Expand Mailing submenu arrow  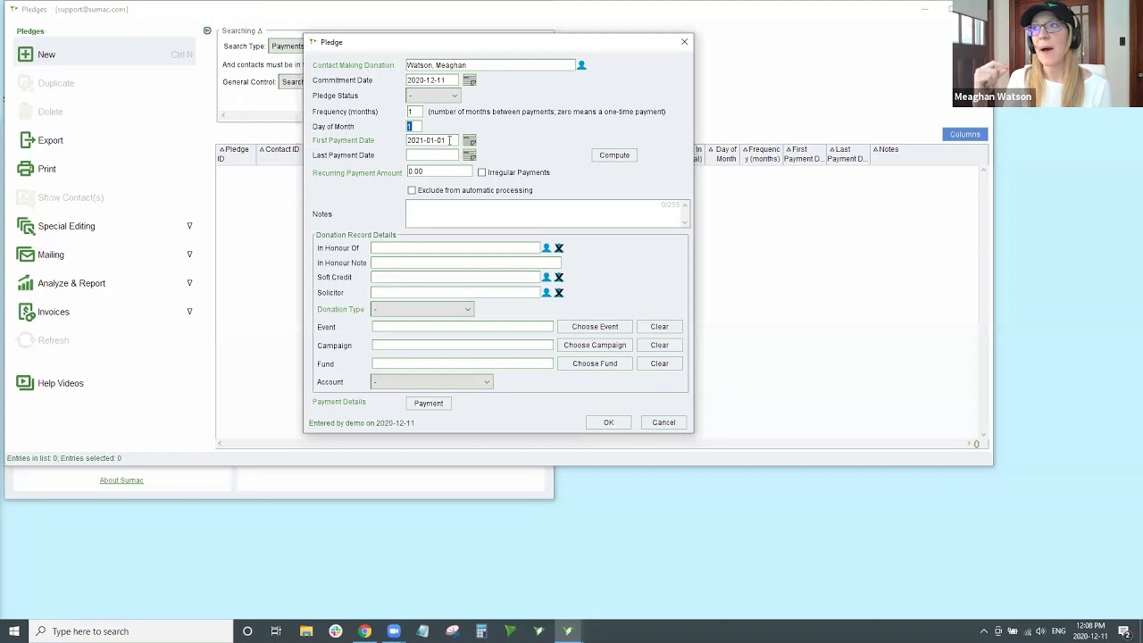click(x=189, y=255)
